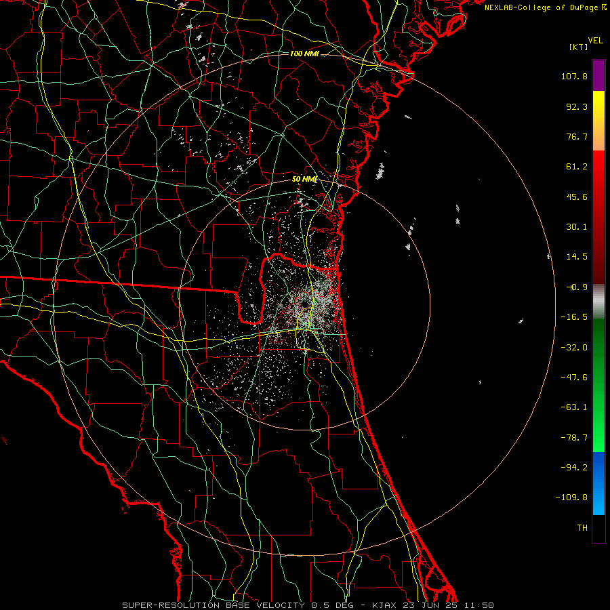
Task: Click the 92.3 velocity legend value
Action: click(577, 106)
